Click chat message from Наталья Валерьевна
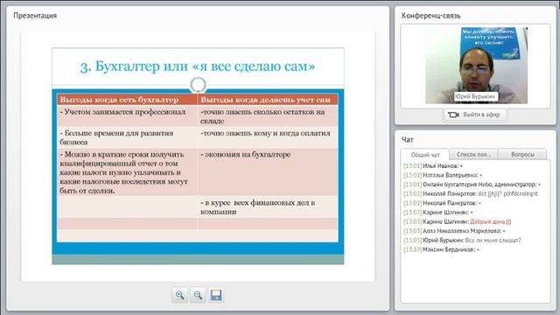The image size is (560, 315). (x=443, y=175)
